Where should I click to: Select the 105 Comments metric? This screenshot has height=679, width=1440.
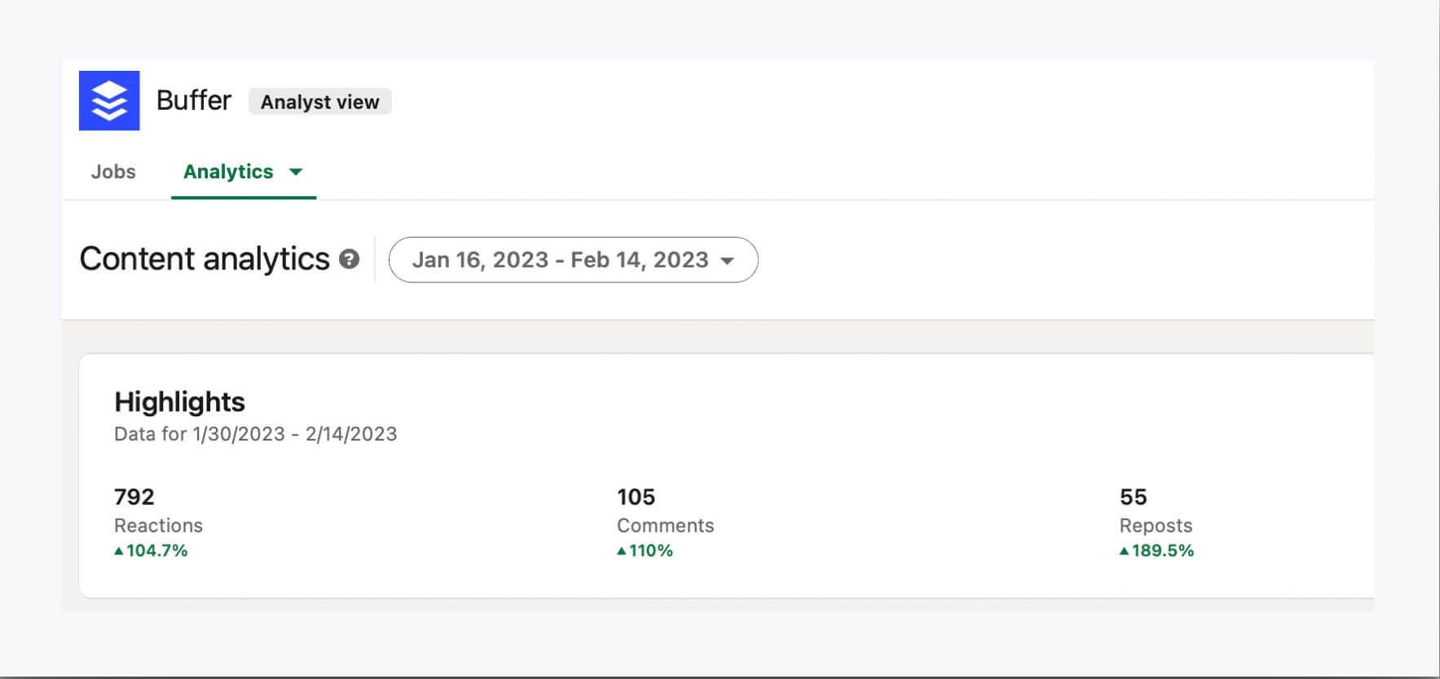[x=665, y=510]
